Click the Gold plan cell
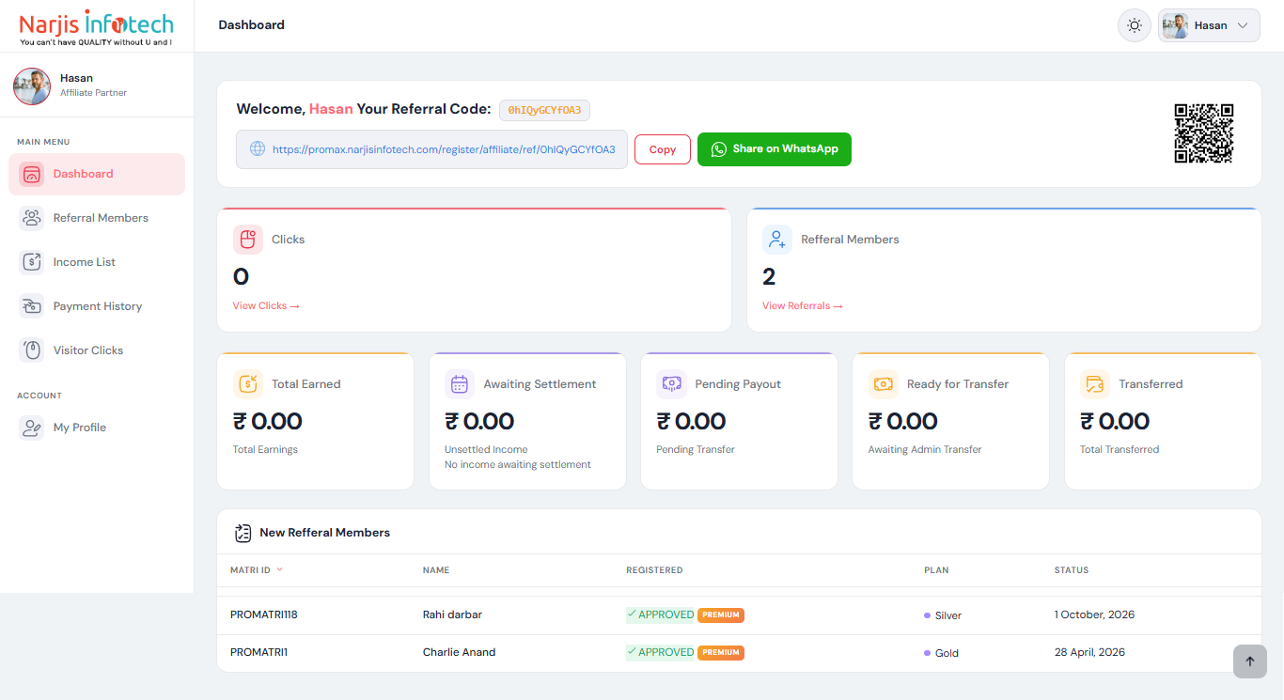The image size is (1284, 700). [x=941, y=653]
